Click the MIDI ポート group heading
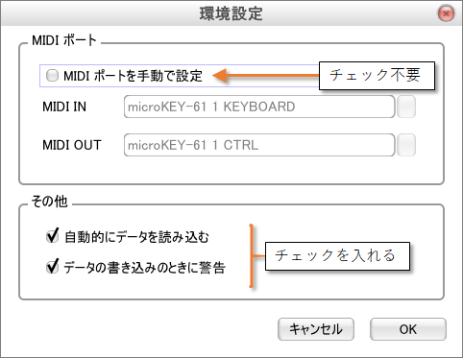 [x=64, y=40]
